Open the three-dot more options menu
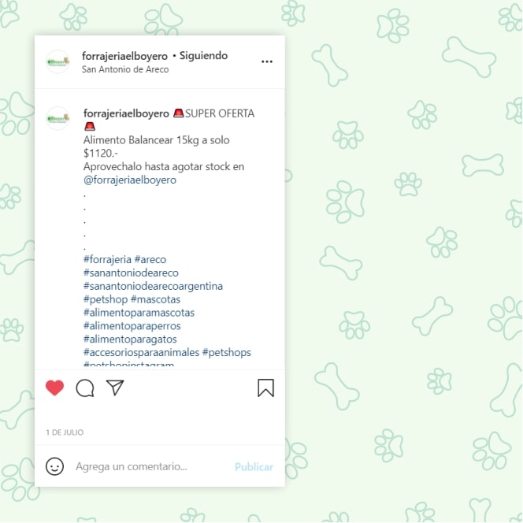523x523 pixels. pyautogui.click(x=267, y=61)
